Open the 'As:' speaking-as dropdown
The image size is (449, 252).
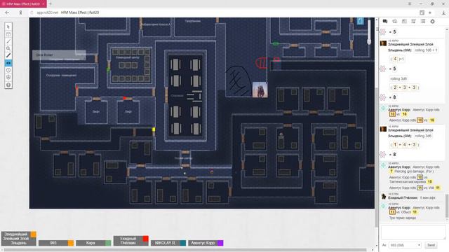point(405,245)
